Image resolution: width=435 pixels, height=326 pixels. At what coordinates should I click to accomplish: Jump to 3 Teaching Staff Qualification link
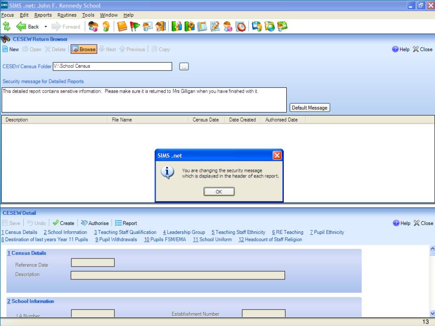pyautogui.click(x=125, y=232)
